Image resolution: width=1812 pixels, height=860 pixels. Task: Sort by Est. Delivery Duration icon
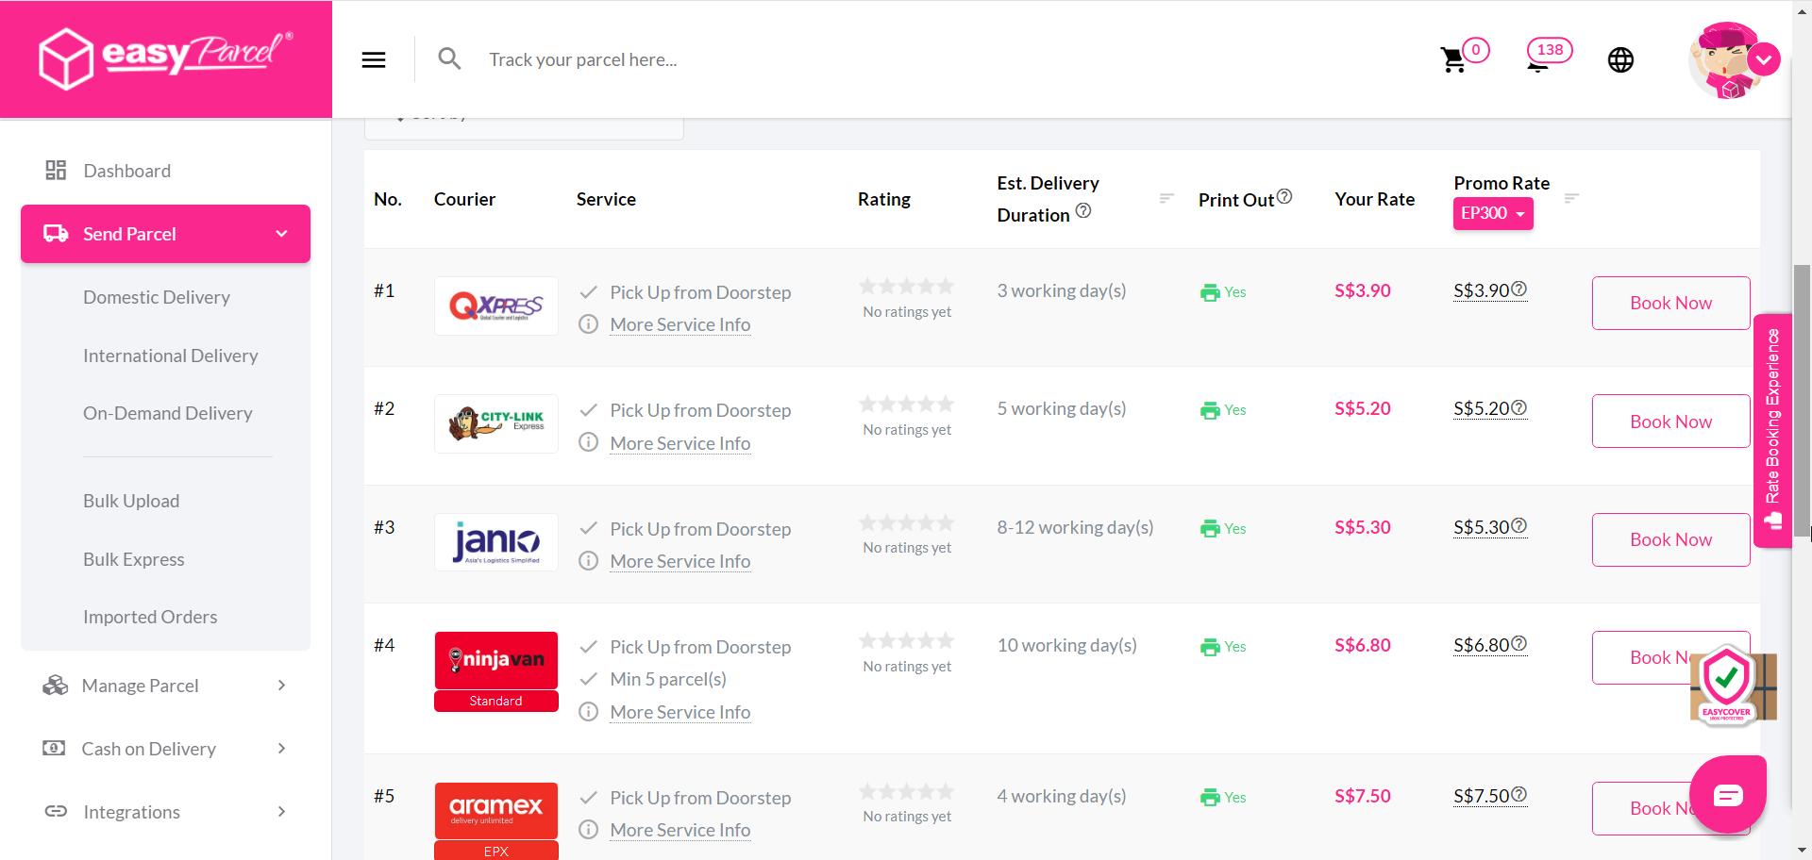[1166, 198]
